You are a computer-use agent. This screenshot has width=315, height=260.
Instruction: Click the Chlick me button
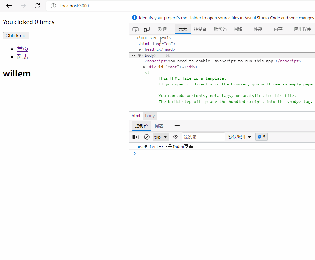(16, 36)
